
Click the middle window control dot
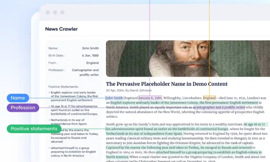(55, 12)
